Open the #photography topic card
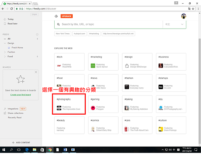 point(69,104)
